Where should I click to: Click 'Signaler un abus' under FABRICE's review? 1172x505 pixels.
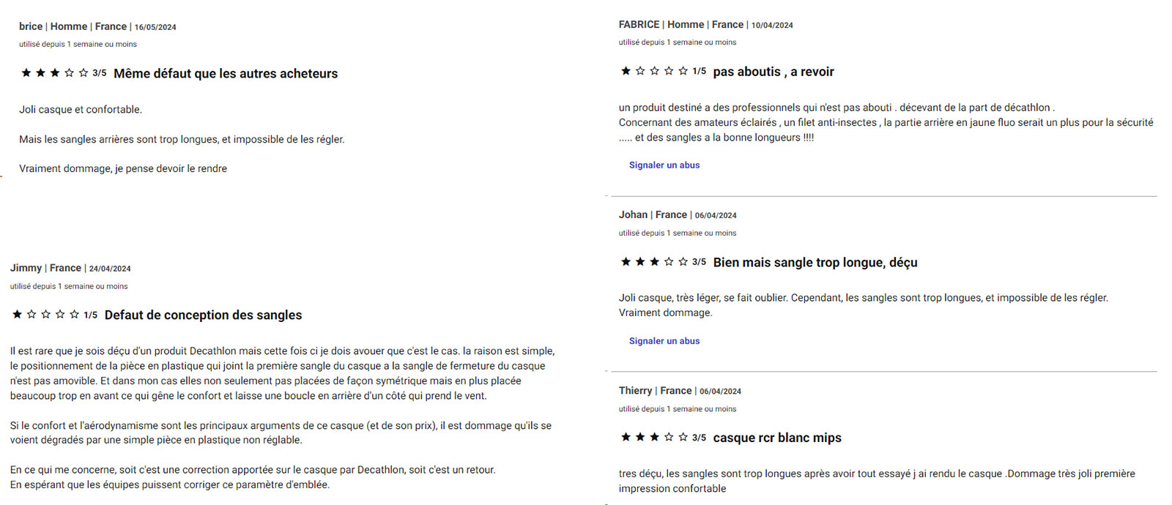click(x=664, y=165)
